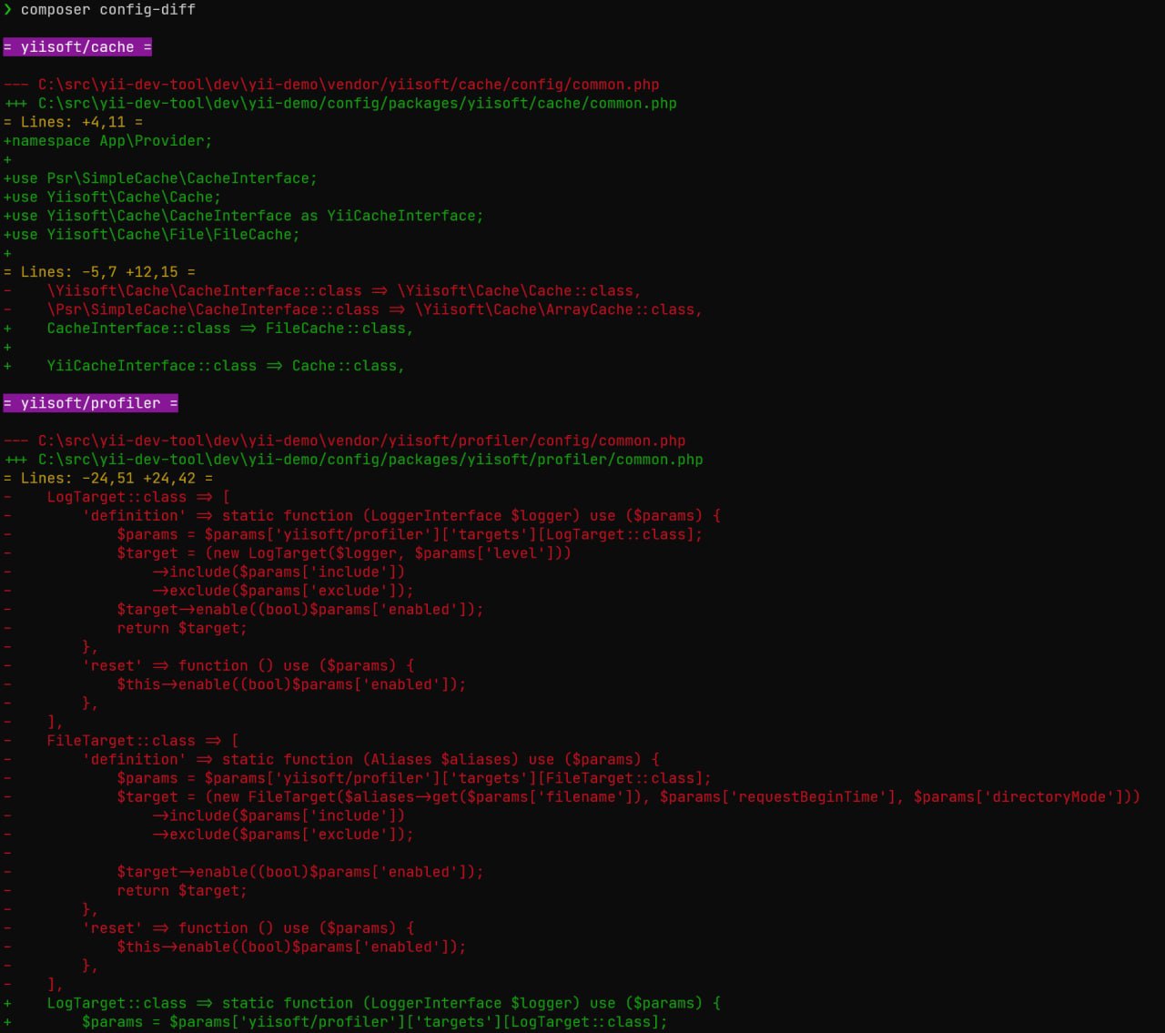Click the 'use Psr\SimpleCache\CacheInterface;' line
1165x1033 pixels.
(160, 178)
